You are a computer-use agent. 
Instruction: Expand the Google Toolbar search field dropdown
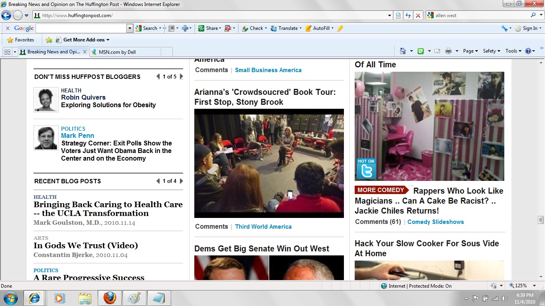(x=130, y=28)
